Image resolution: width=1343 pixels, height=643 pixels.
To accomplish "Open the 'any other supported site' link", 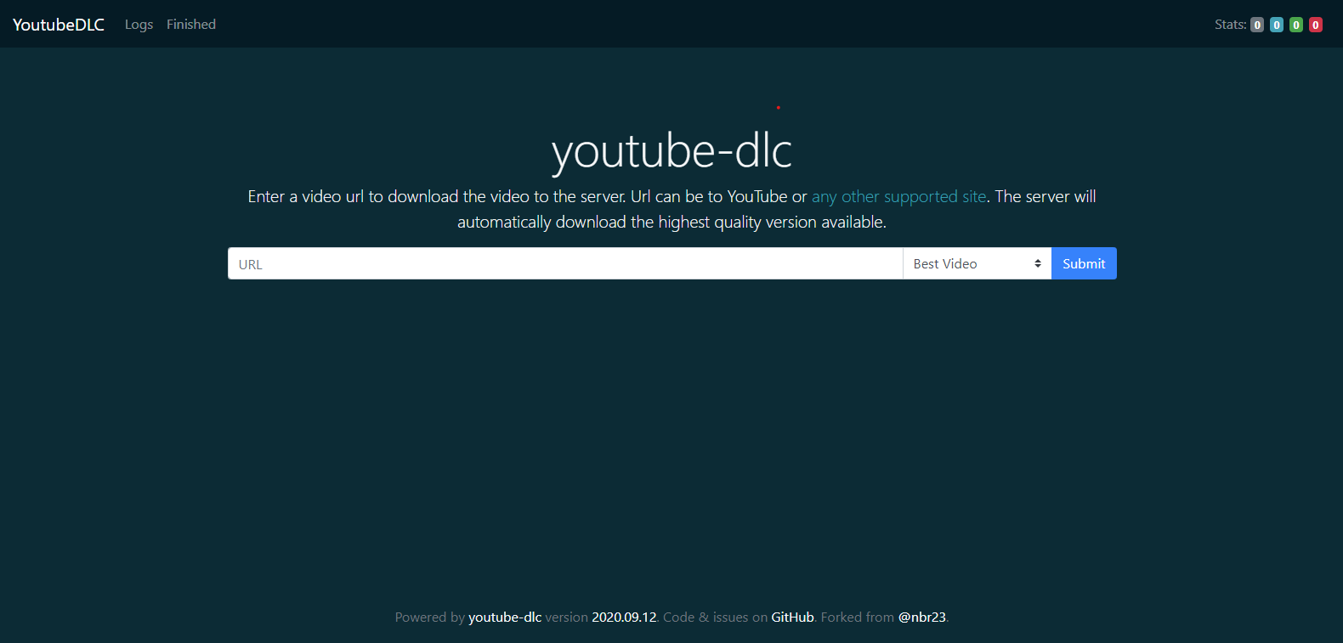I will click(x=899, y=196).
